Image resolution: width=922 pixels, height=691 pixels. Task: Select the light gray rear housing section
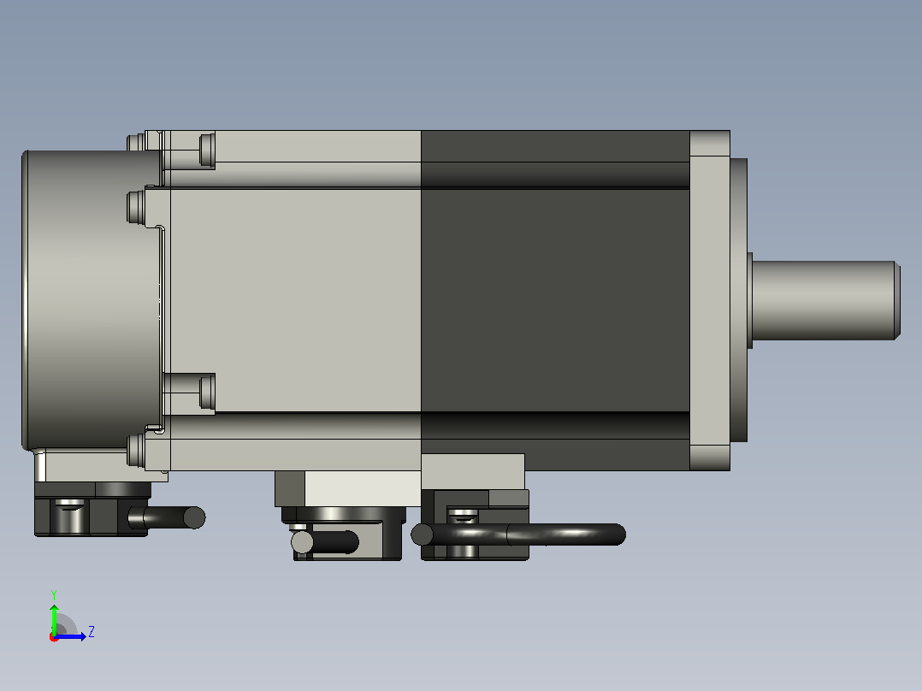click(294, 300)
